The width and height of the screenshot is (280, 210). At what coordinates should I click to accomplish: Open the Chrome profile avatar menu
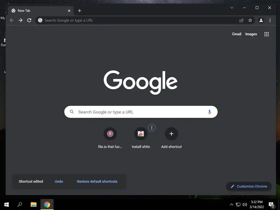[261, 20]
